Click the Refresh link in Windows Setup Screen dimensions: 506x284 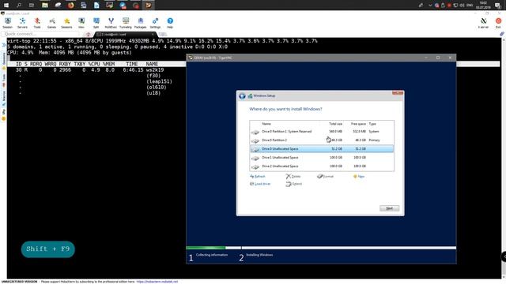point(258,177)
